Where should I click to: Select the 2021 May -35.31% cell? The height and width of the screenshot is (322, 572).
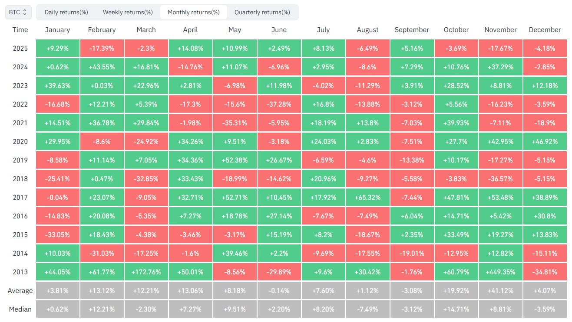point(235,123)
